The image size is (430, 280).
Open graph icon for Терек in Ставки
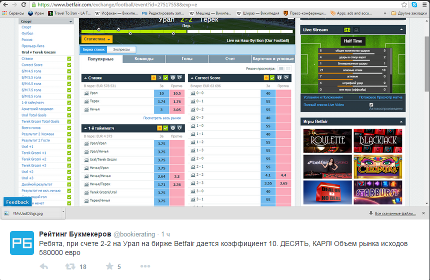point(86,101)
